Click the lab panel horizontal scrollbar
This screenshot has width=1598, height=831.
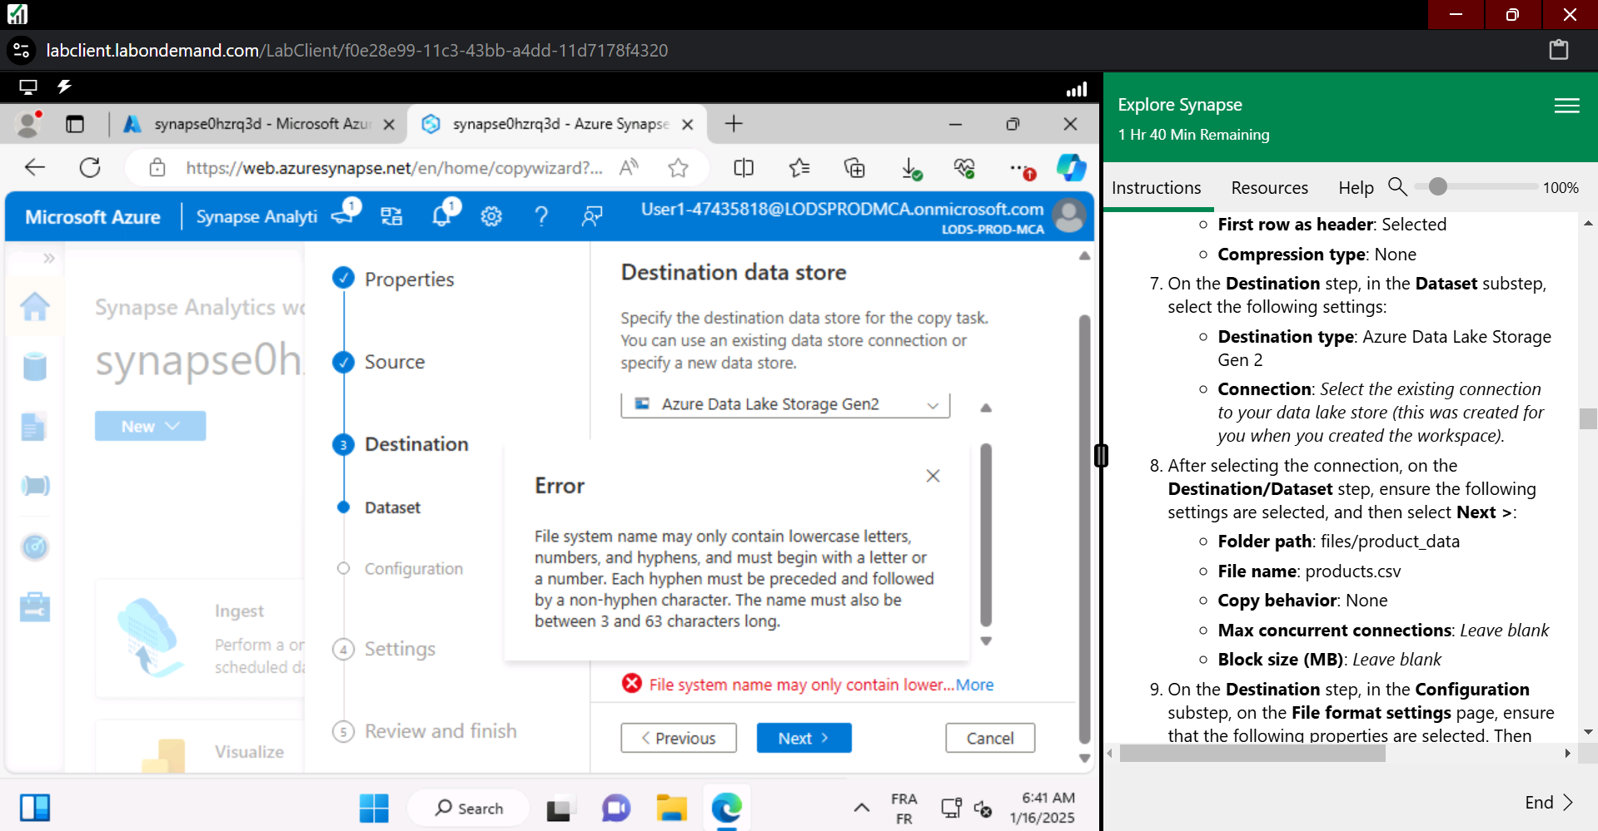click(x=1252, y=754)
